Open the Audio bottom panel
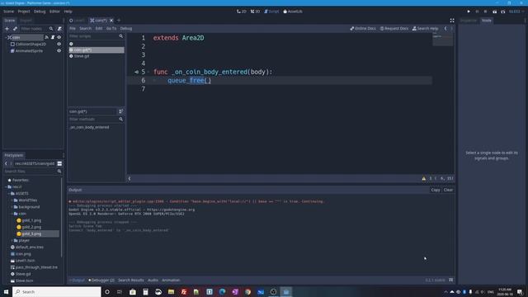The width and height of the screenshot is (528, 297). click(153, 280)
